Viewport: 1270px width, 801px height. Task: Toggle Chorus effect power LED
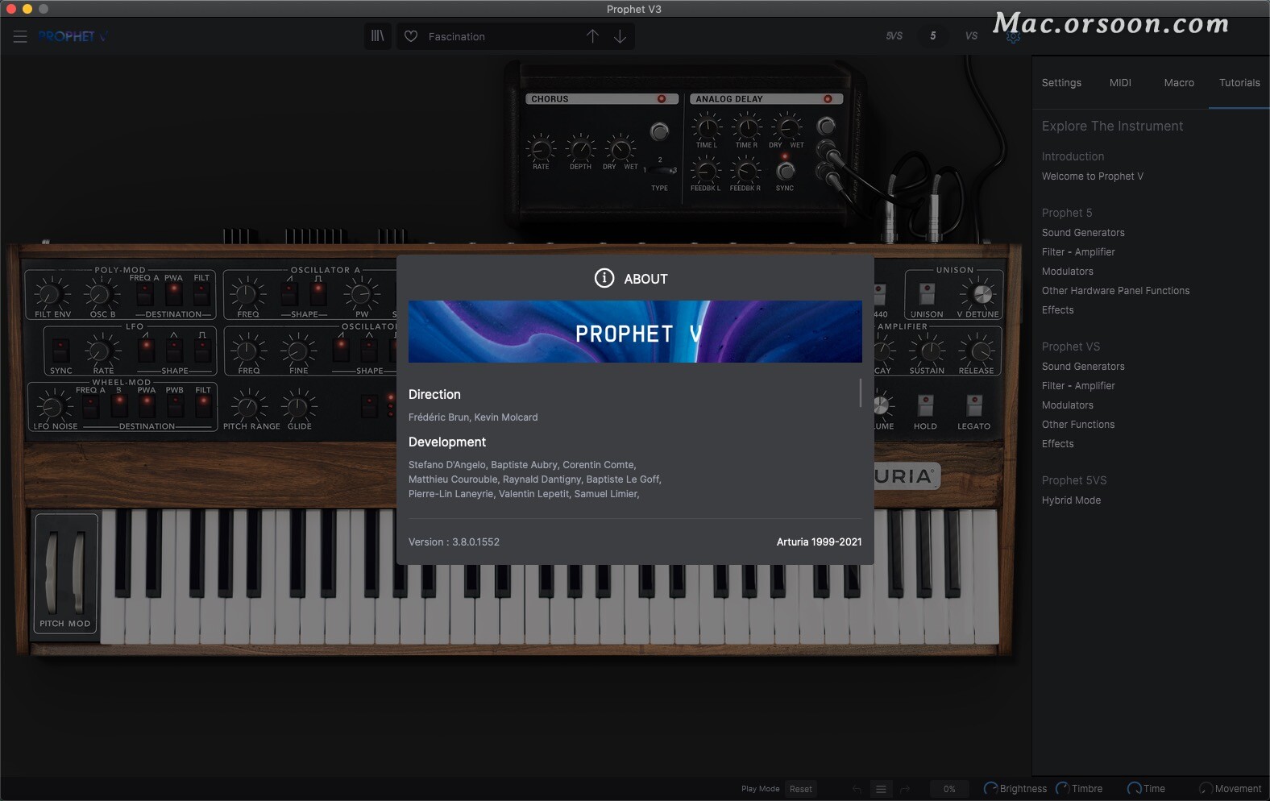[x=662, y=99]
